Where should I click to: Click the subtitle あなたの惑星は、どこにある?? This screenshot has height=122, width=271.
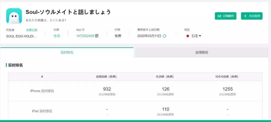pos(46,20)
